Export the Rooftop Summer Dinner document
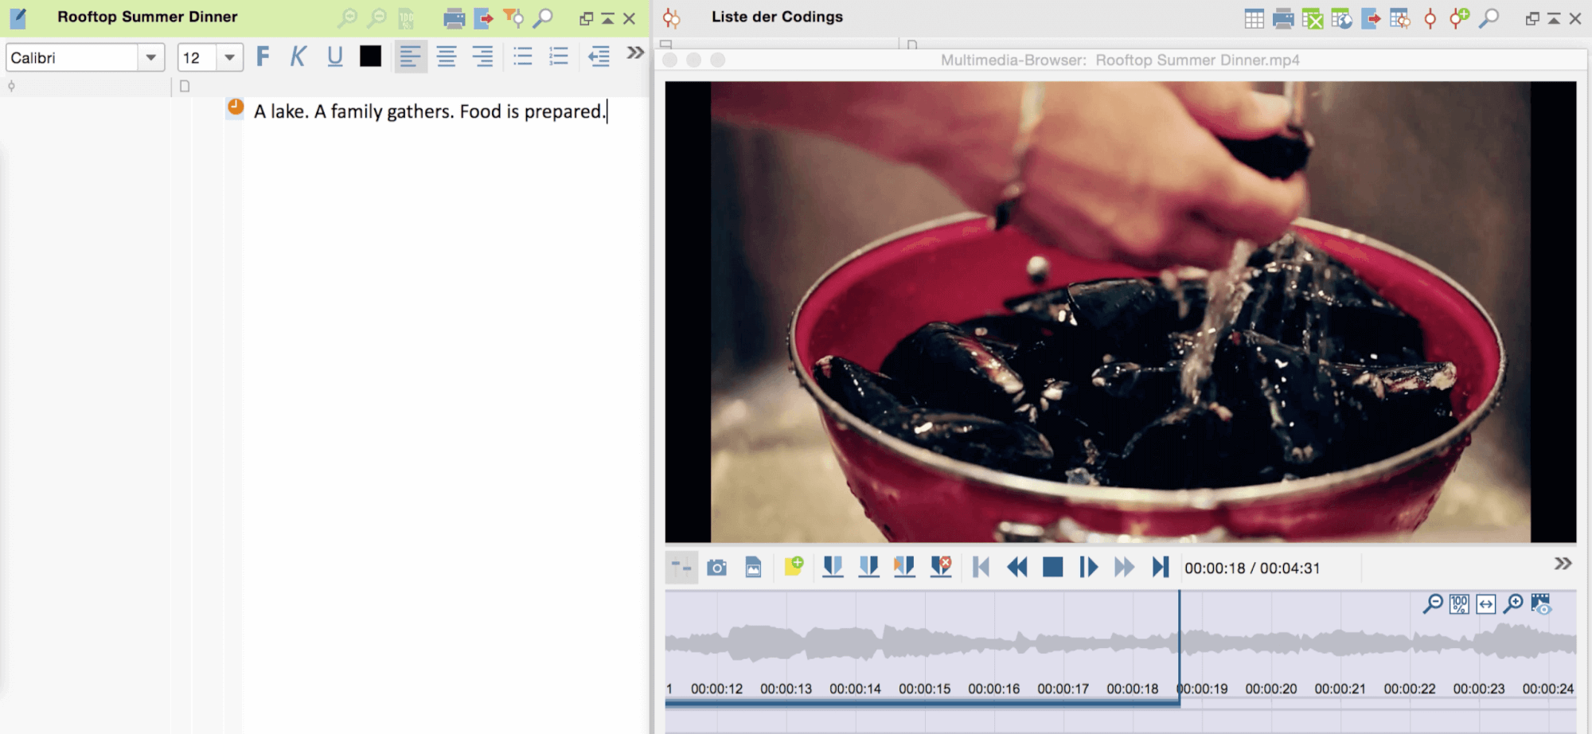The image size is (1592, 734). point(483,18)
